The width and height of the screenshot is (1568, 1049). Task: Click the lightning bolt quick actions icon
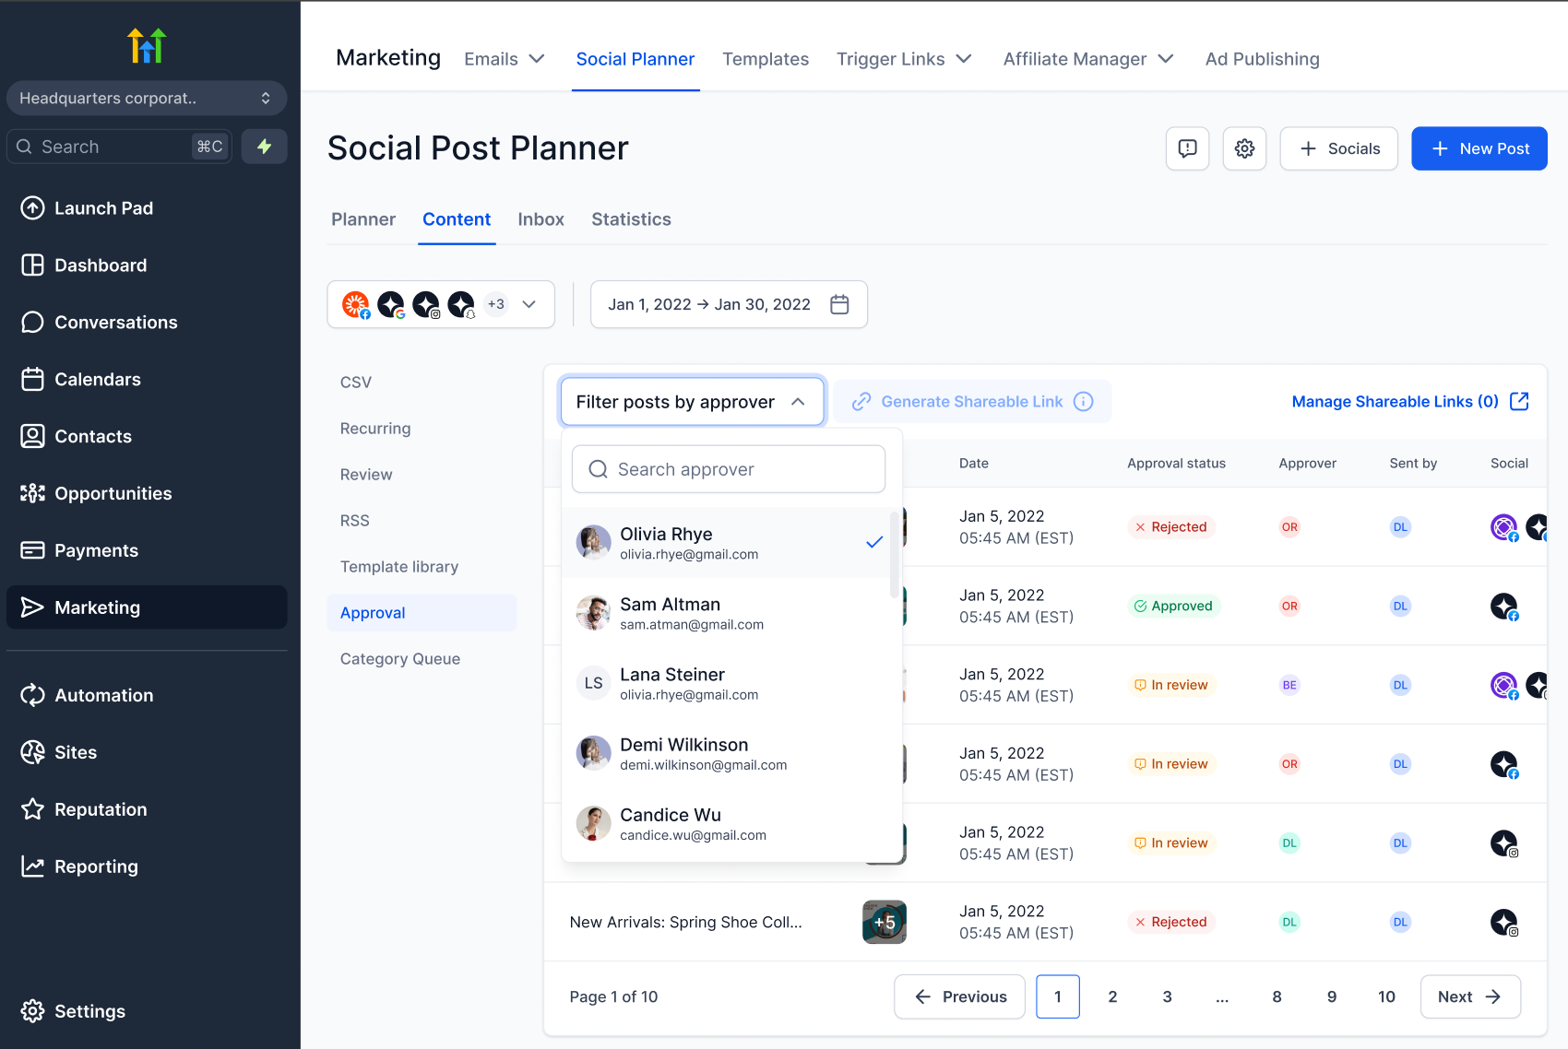point(264,147)
